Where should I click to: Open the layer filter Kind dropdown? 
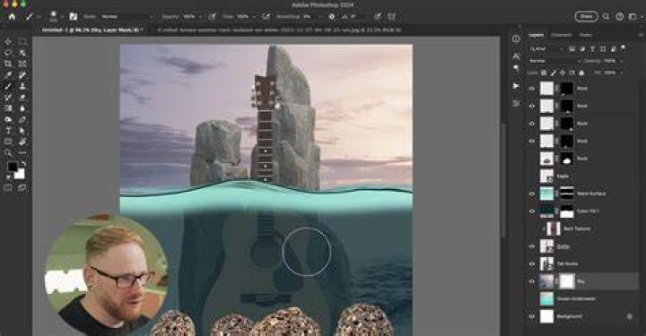pyautogui.click(x=546, y=49)
